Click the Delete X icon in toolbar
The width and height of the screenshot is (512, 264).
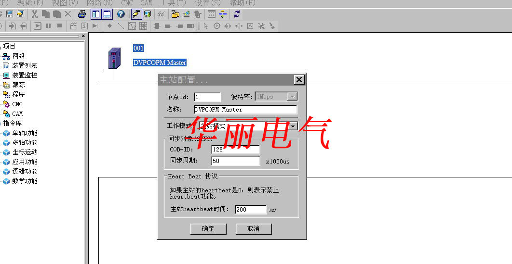click(67, 14)
